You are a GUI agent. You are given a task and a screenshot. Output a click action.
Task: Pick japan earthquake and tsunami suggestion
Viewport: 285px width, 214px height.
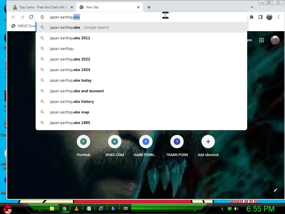tap(141, 91)
